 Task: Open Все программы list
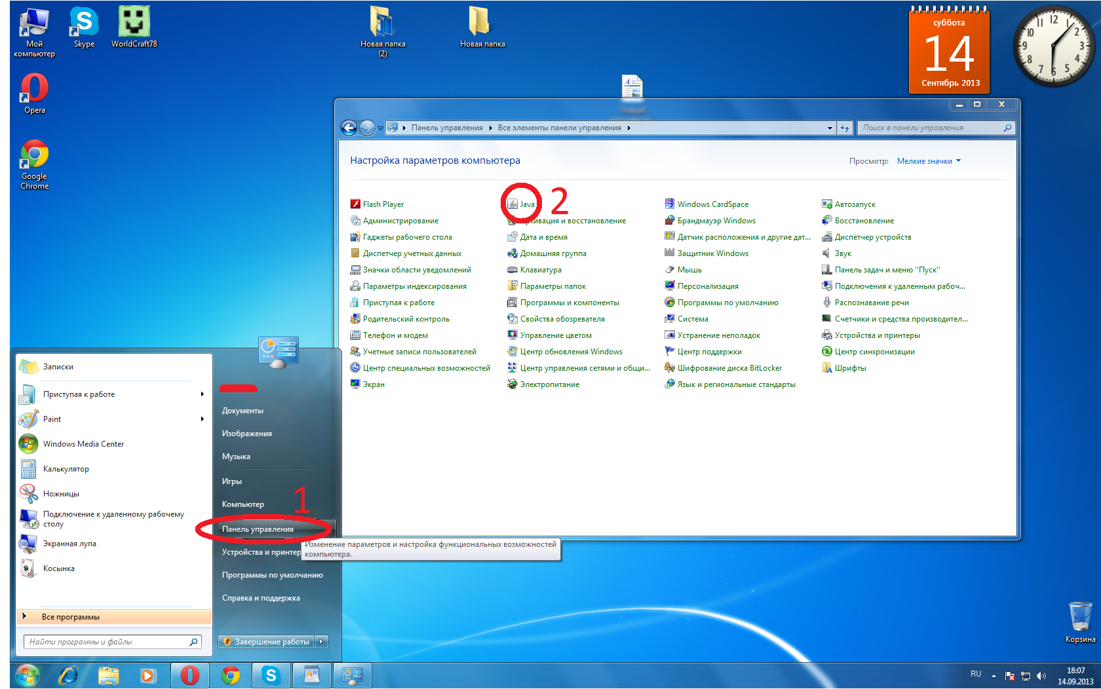click(x=113, y=617)
